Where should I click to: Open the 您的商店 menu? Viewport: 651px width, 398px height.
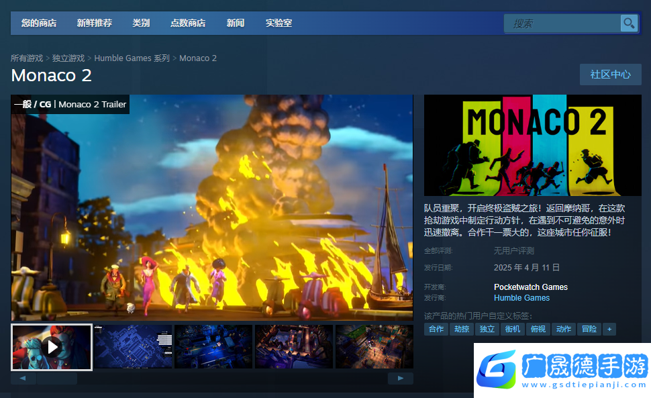39,23
